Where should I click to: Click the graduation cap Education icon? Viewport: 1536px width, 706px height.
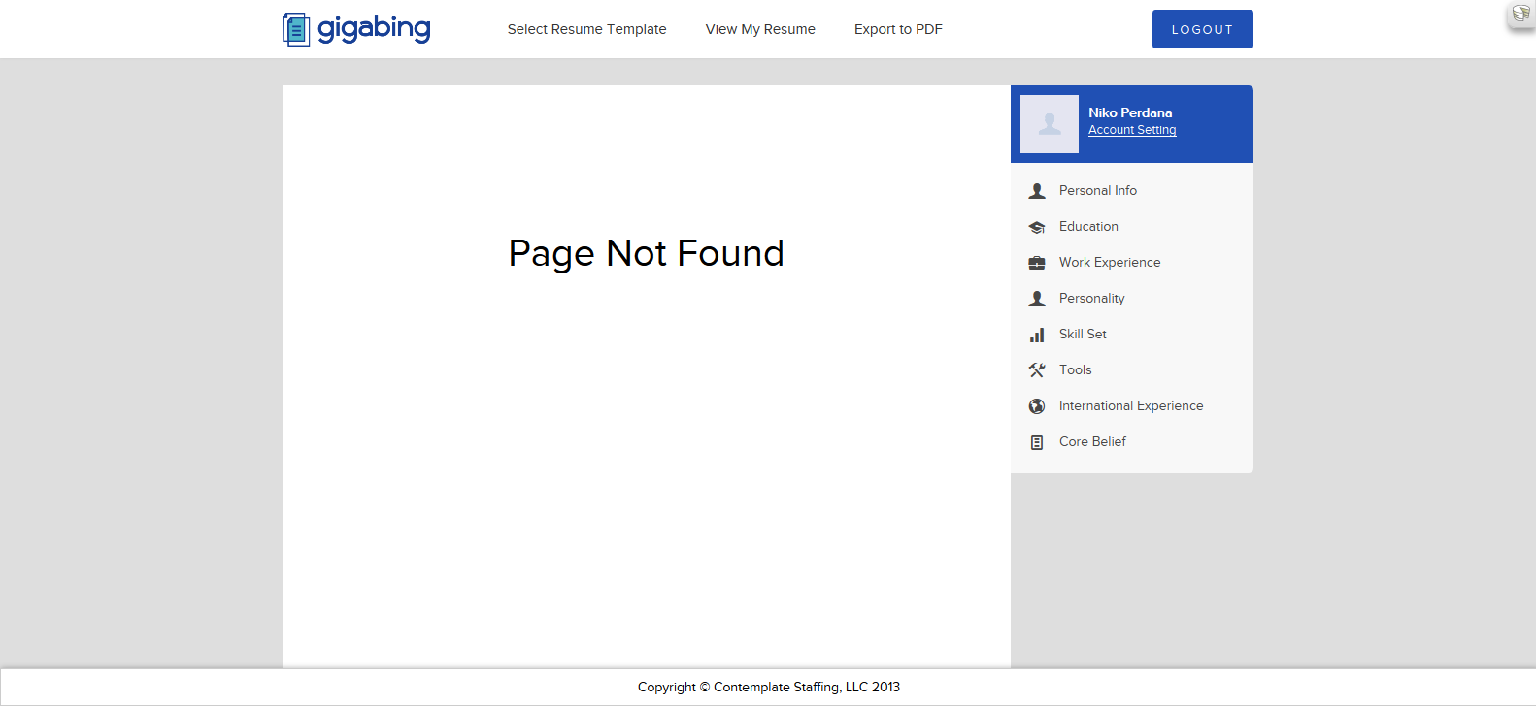[1037, 227]
